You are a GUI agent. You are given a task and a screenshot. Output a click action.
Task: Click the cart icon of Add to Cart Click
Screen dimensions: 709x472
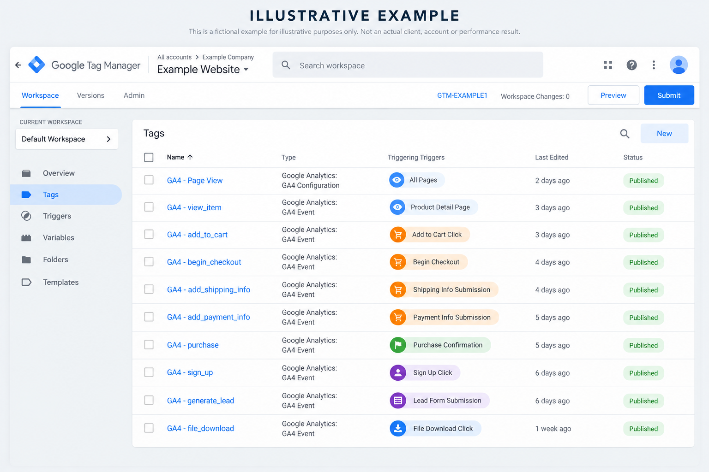[398, 235]
